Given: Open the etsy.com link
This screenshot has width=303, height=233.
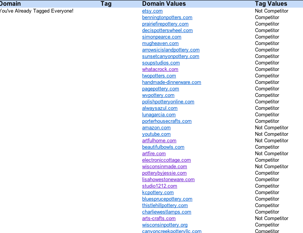Looking at the screenshot, I should [152, 11].
